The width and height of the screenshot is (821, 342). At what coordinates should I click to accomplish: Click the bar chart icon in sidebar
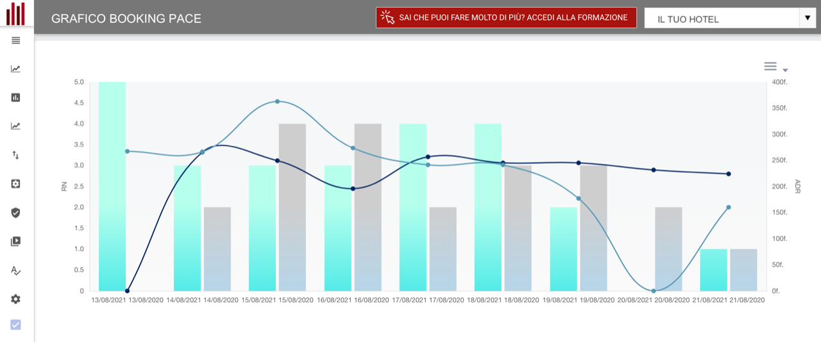tap(16, 97)
